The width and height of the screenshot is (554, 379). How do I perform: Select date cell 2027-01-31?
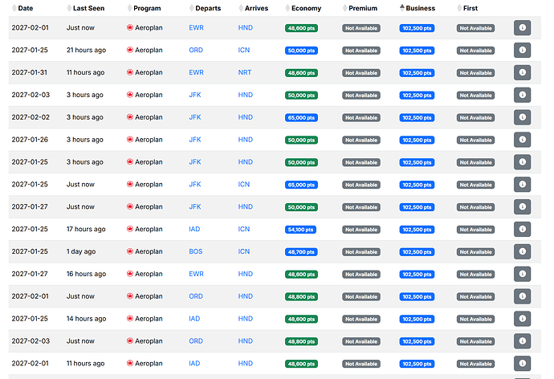click(30, 72)
